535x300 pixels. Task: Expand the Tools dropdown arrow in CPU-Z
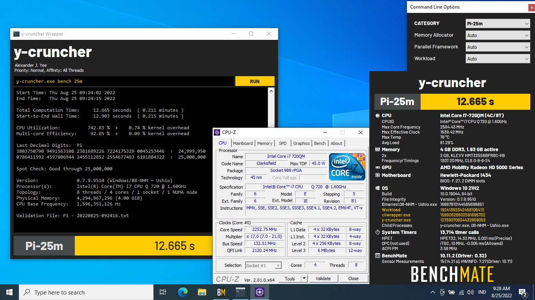(304, 279)
